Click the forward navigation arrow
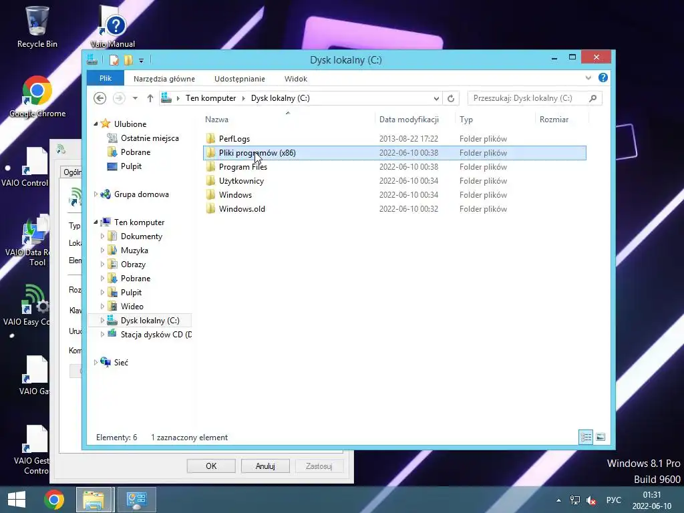 coord(119,98)
